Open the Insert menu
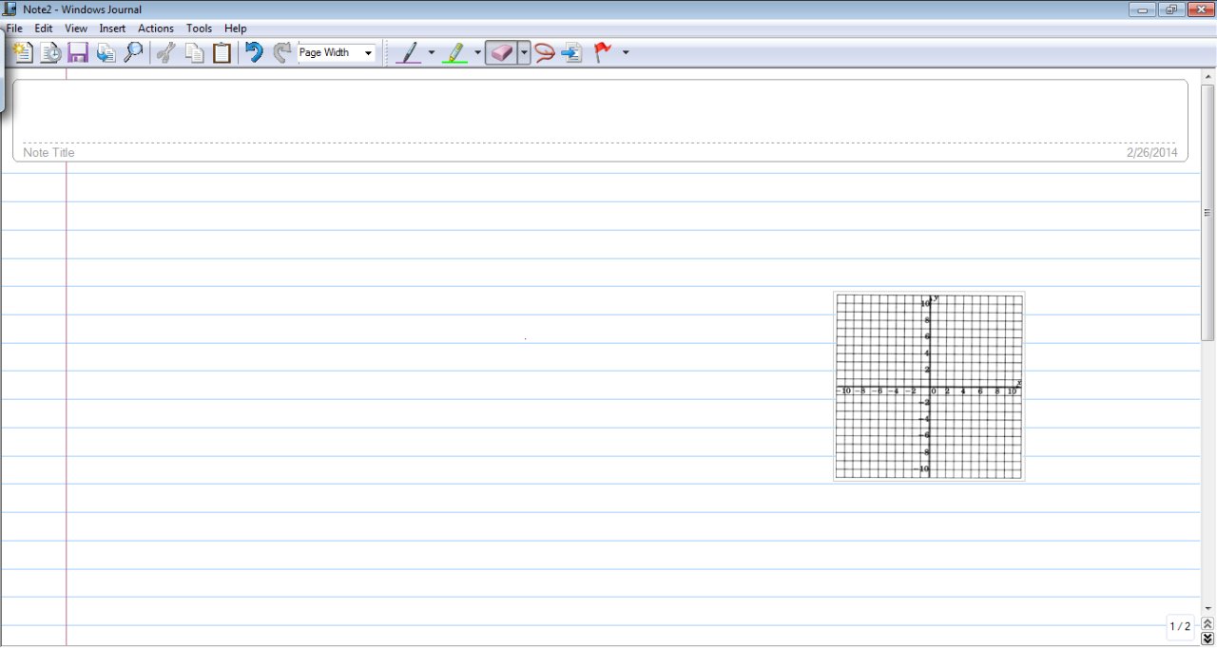Viewport: 1217px width, 648px height. tap(112, 28)
